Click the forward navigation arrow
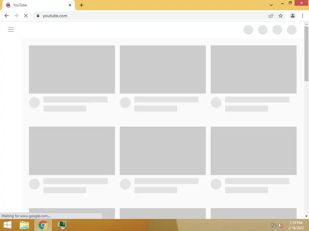 point(16,16)
